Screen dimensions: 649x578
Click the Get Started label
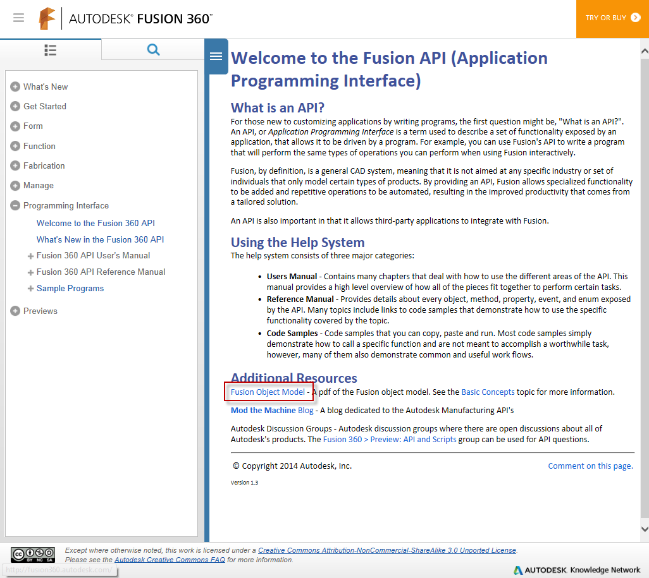(x=45, y=106)
